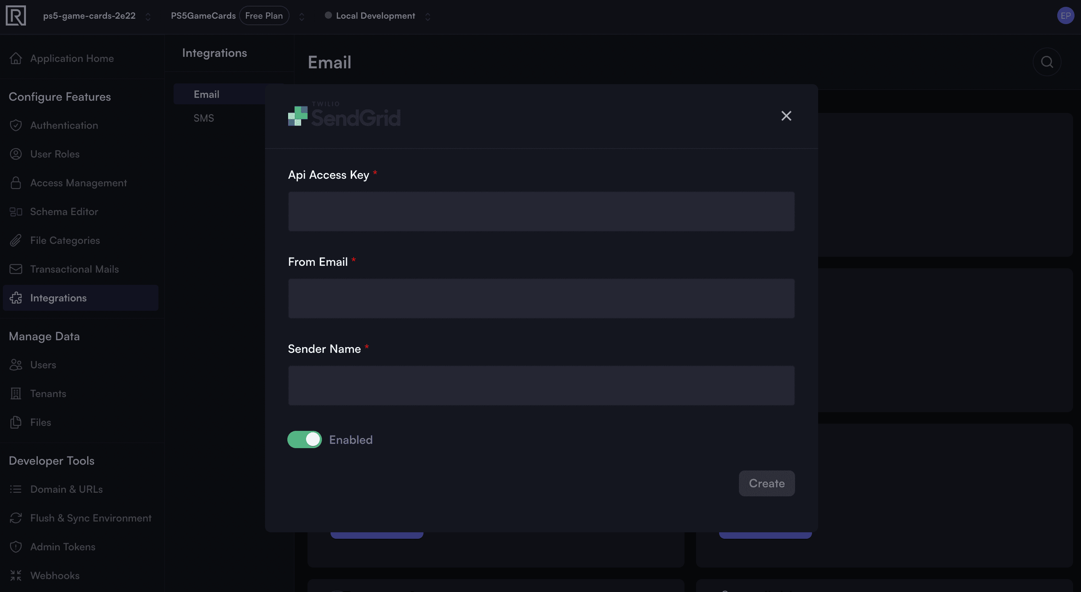Focus the Sender Name field

(541, 385)
